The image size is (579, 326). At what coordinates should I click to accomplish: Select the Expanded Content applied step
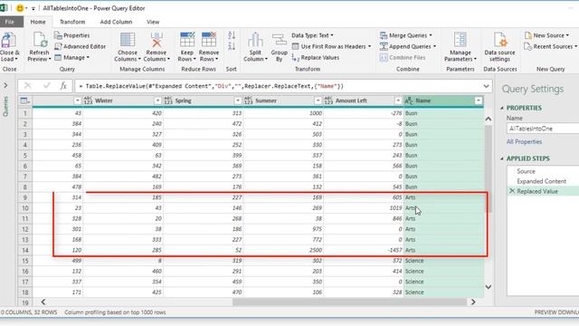541,181
